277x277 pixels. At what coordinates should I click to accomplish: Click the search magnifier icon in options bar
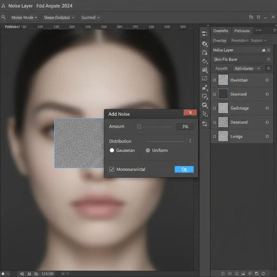click(x=4, y=17)
